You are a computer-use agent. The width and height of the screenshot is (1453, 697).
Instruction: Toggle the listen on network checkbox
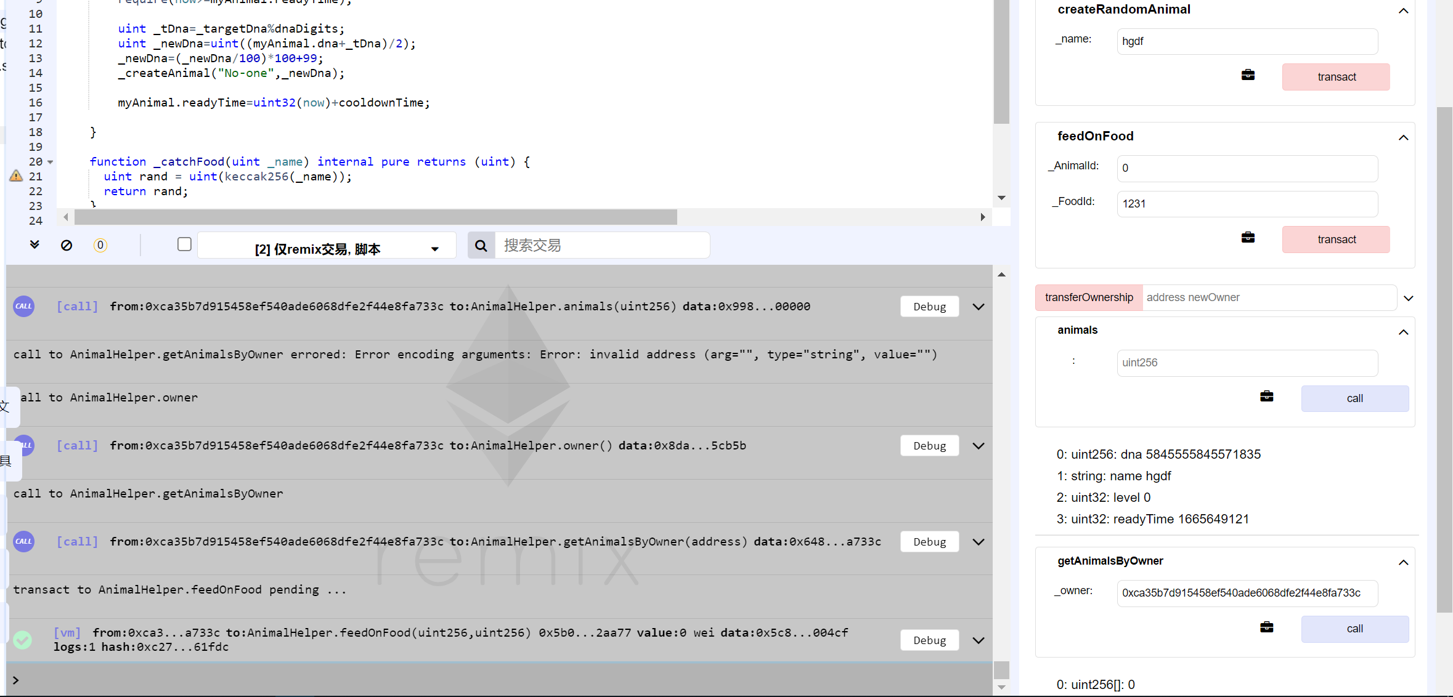pos(184,244)
